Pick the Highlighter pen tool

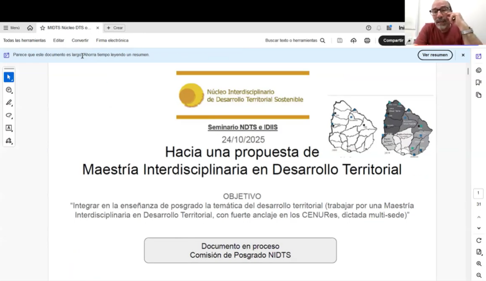pos(9,103)
